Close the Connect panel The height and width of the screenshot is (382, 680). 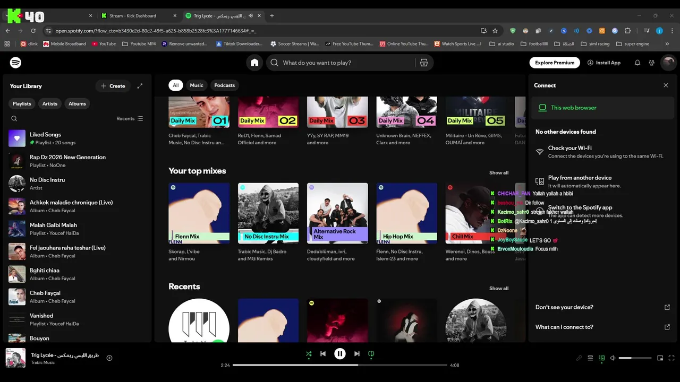(x=666, y=85)
